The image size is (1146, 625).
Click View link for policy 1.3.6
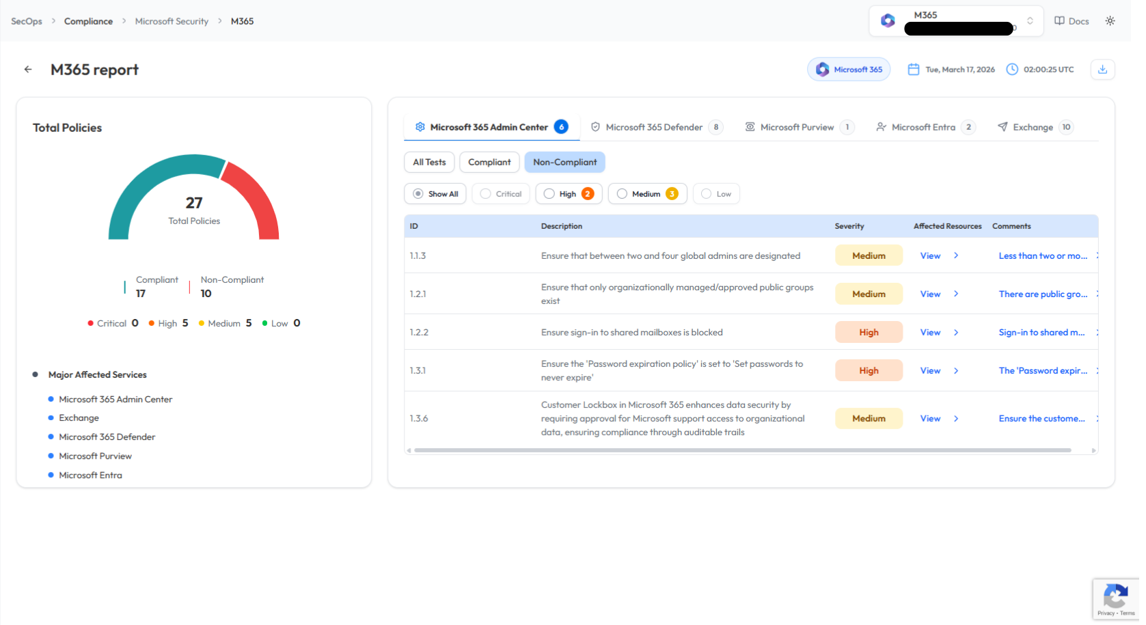tap(930, 419)
